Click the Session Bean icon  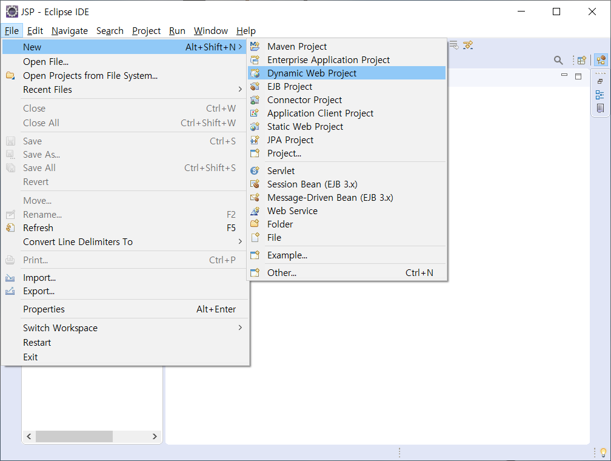click(255, 184)
